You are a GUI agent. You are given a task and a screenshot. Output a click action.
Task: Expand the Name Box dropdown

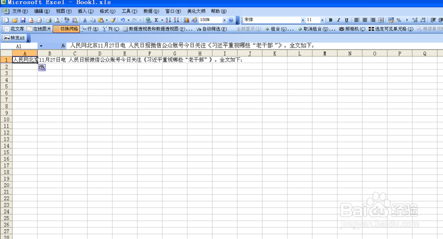coord(41,46)
